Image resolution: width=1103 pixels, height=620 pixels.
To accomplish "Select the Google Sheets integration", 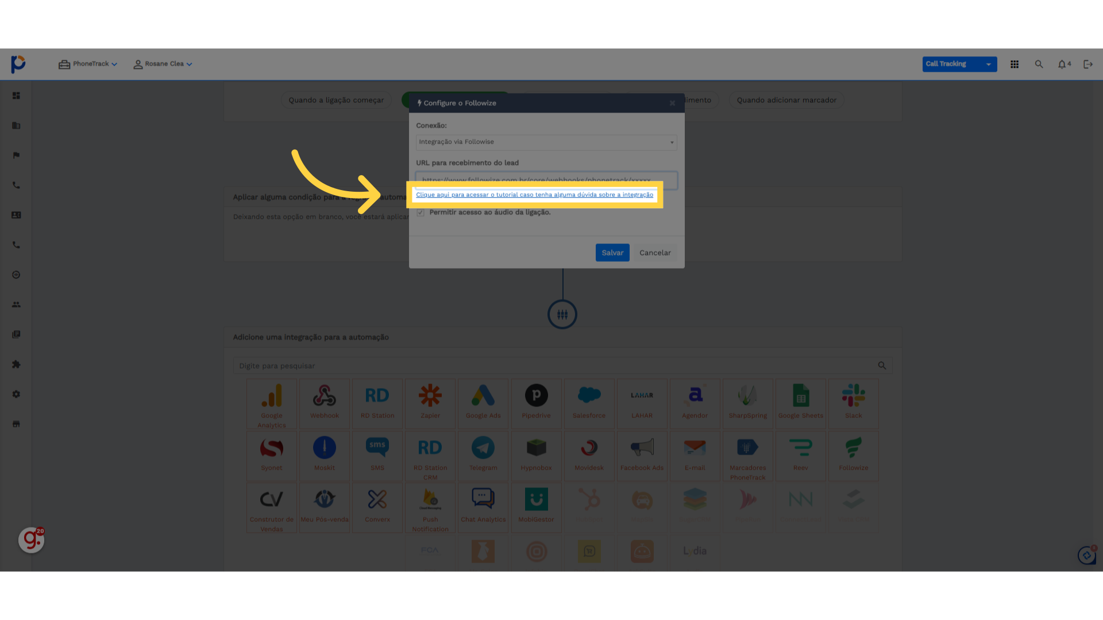I will (800, 404).
